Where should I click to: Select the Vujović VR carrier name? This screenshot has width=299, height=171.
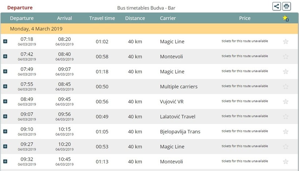[x=172, y=102]
